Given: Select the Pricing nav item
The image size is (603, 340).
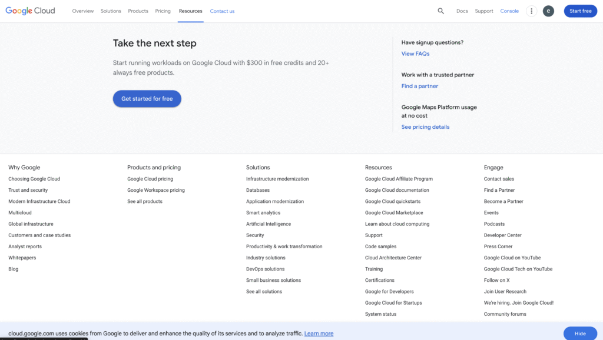Looking at the screenshot, I should point(163,11).
